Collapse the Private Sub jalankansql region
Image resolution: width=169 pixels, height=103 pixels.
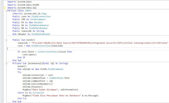(x=6, y=63)
